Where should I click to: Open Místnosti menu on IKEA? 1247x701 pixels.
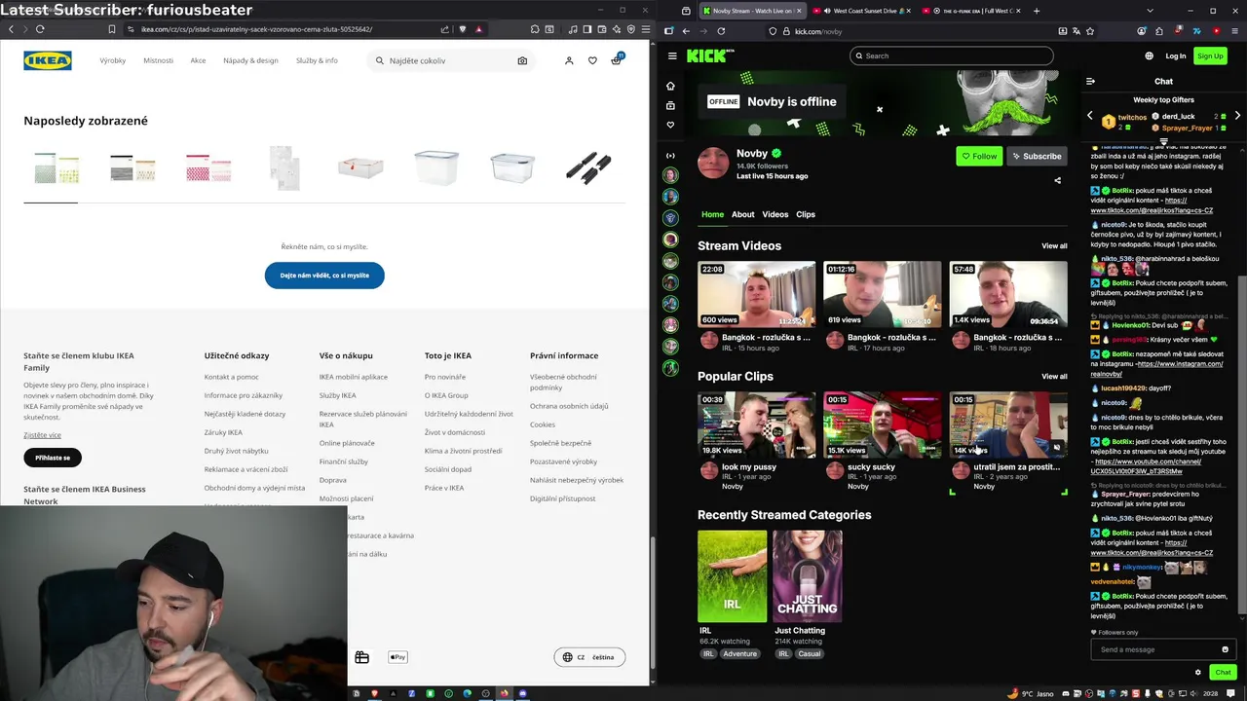158,60
